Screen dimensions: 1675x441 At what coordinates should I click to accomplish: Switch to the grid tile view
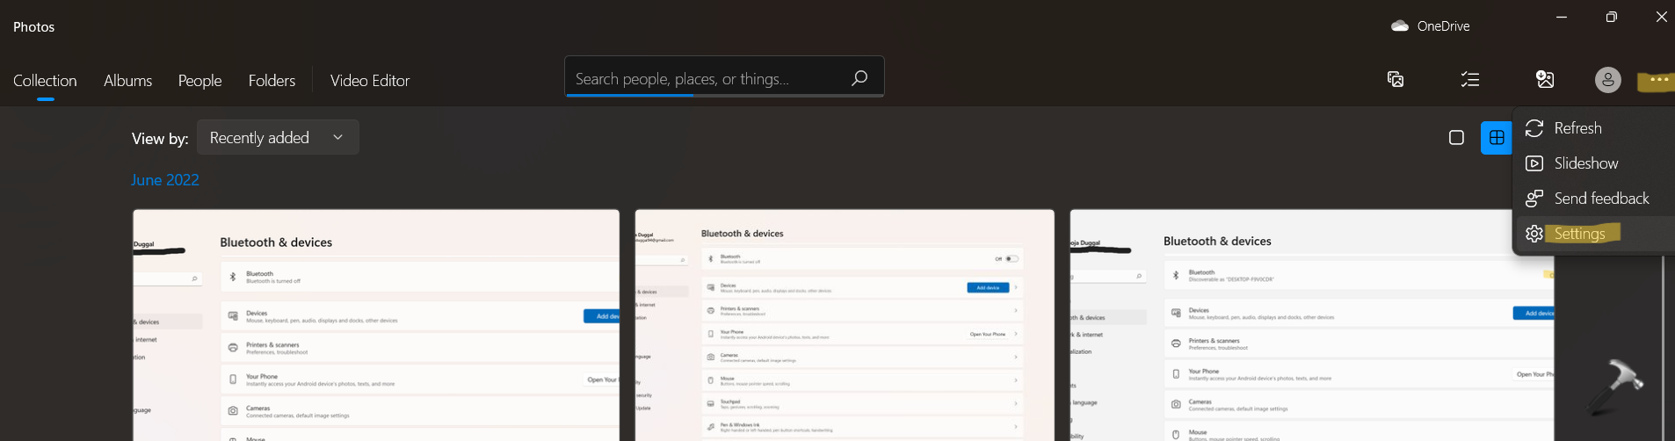point(1497,138)
